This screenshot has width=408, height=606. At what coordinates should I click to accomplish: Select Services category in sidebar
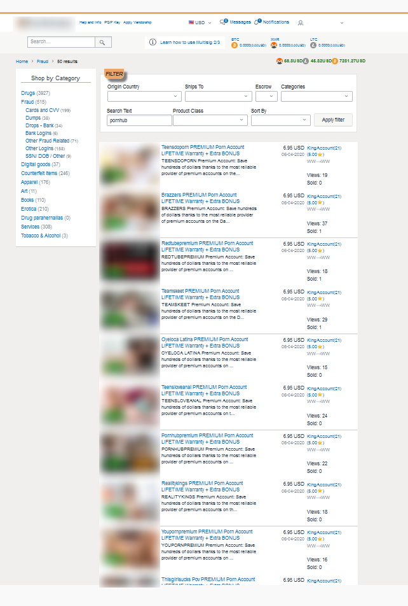click(30, 227)
